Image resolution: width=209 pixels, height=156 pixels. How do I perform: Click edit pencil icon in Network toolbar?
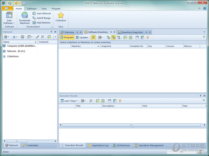(x=38, y=37)
